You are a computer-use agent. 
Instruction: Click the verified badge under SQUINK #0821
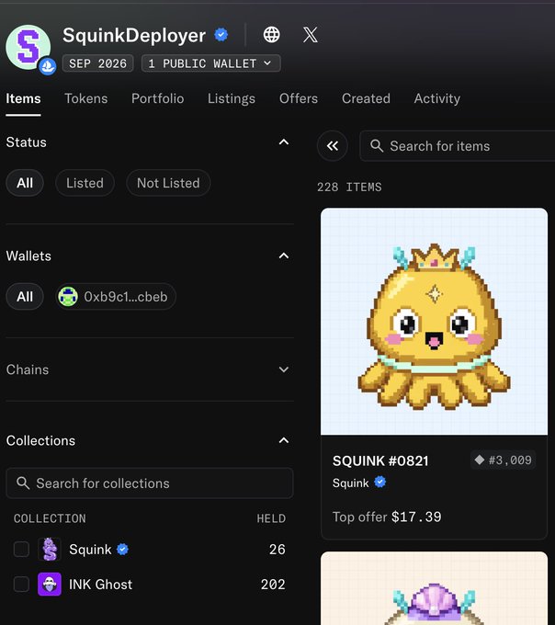380,483
